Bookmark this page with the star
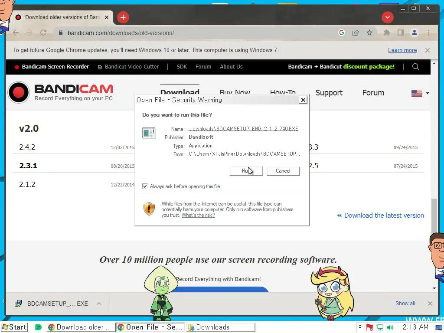Image resolution: width=444 pixels, height=333 pixels. click(369, 33)
